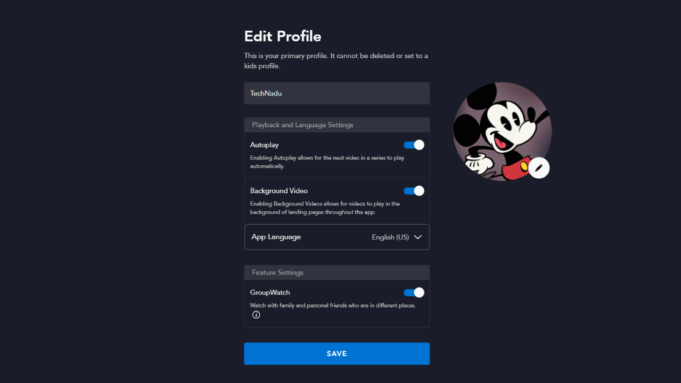Viewport: 681px width, 383px height.
Task: Disable the Autoplay toggle
Action: (414, 145)
